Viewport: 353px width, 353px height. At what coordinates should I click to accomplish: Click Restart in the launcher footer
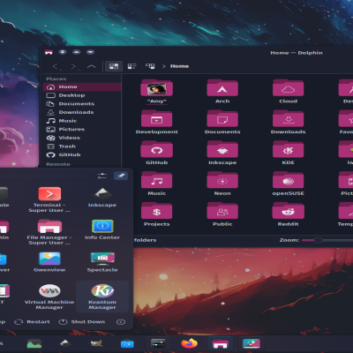coord(32,322)
